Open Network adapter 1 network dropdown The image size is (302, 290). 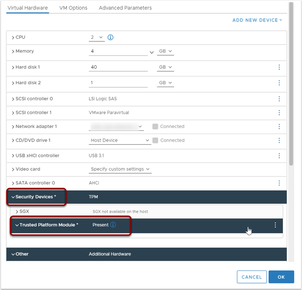pos(116,127)
